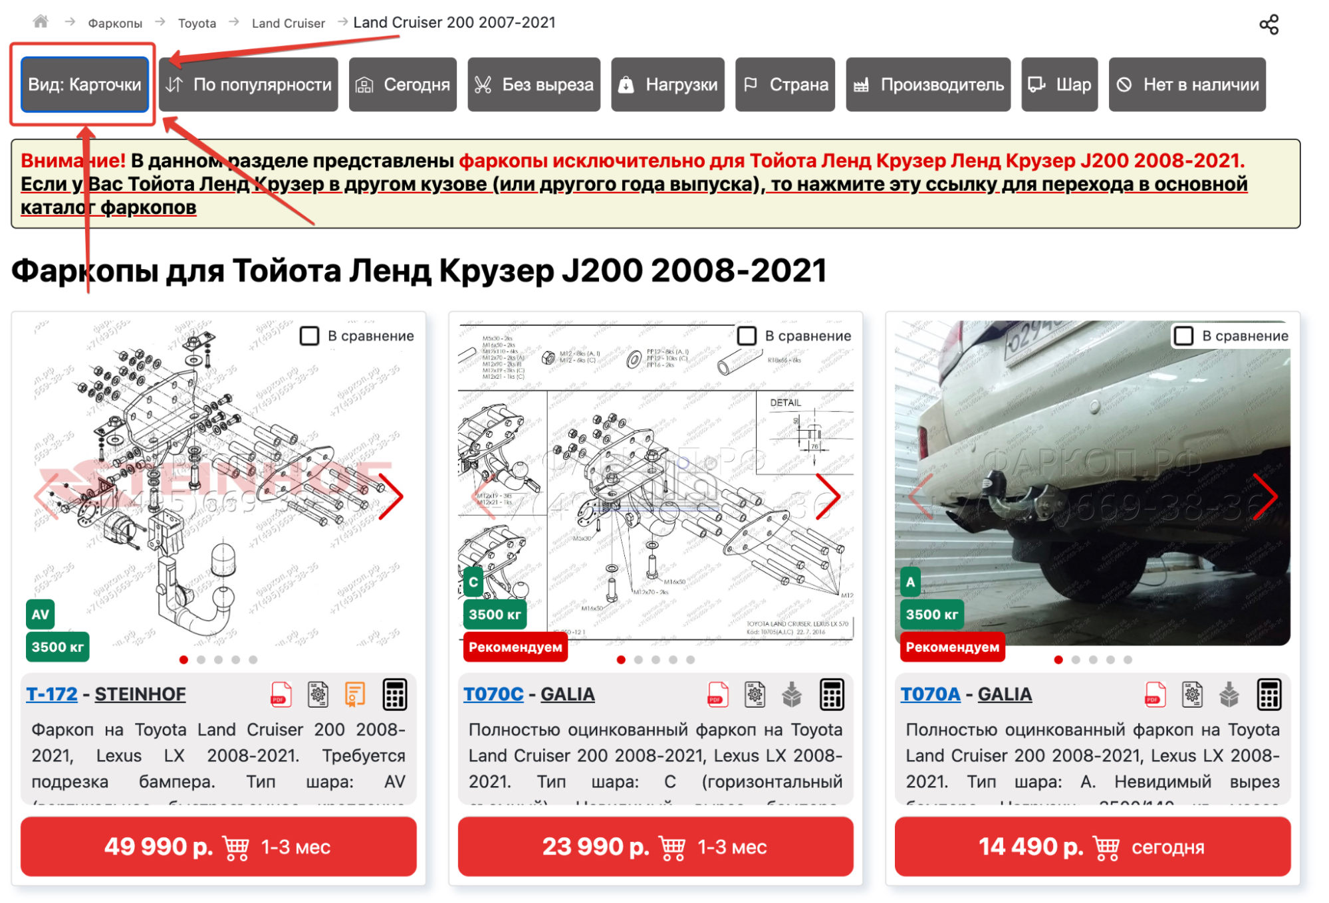Click the orange certificate icon on T-172

click(x=355, y=694)
